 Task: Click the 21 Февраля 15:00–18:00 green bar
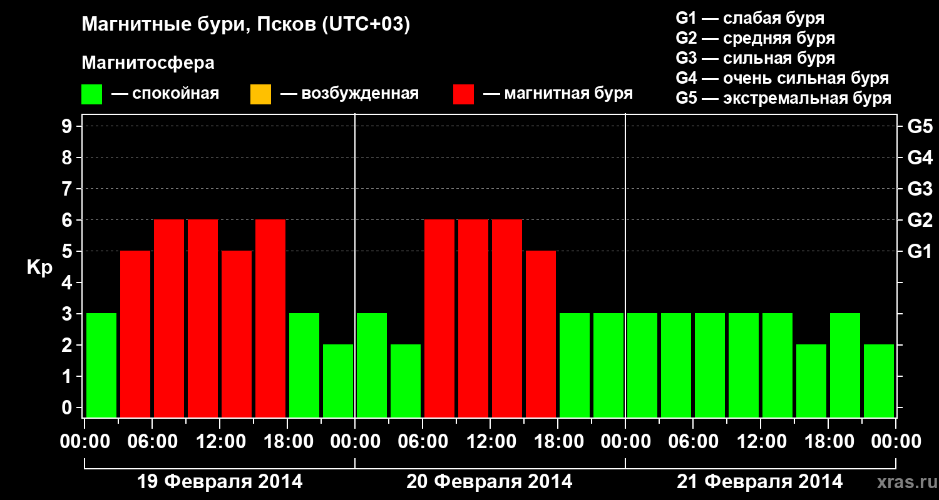coord(811,381)
